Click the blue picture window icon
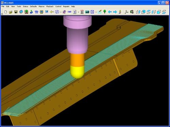 (47, 12)
